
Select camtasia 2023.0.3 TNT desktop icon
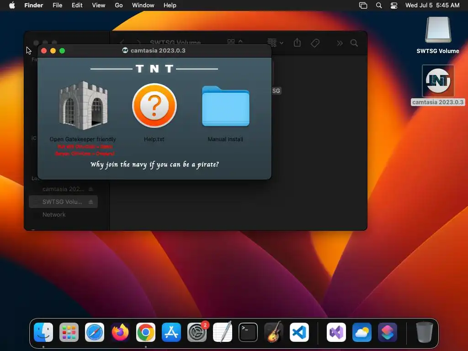click(x=438, y=81)
